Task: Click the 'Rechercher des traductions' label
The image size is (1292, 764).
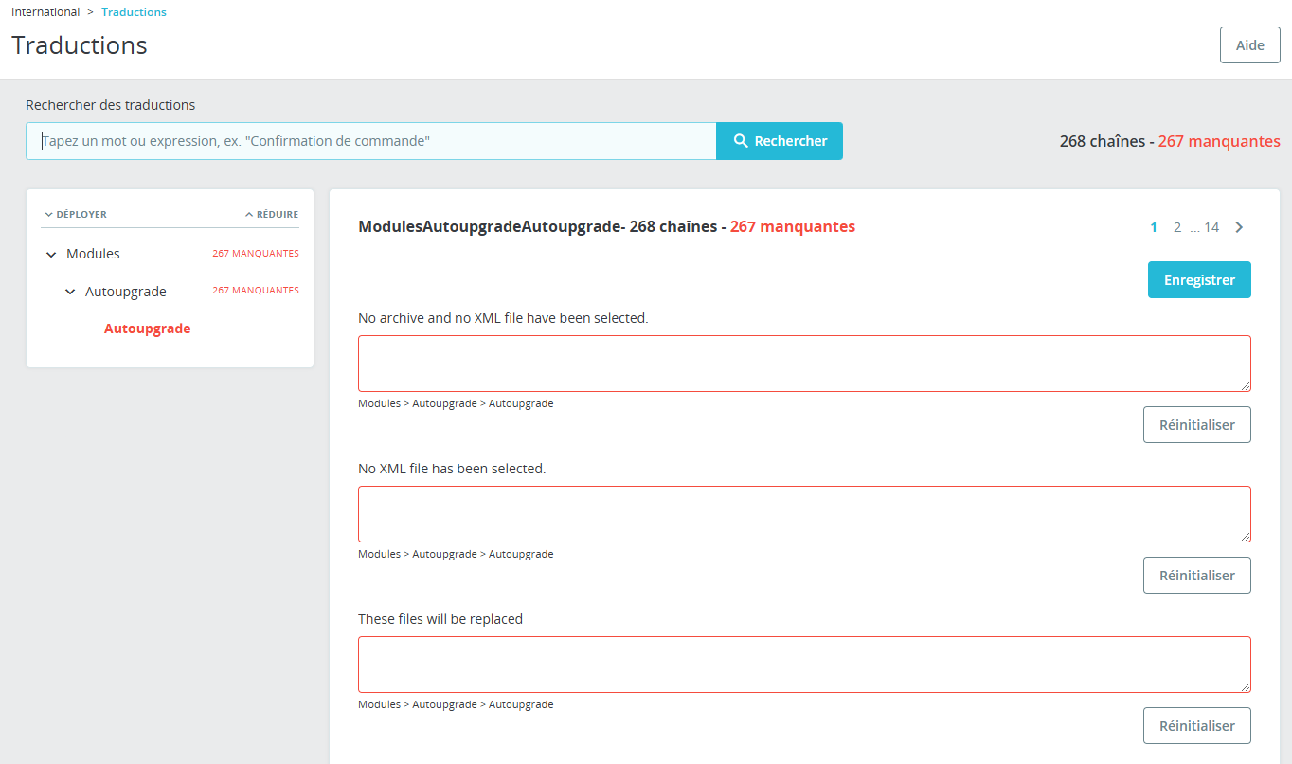Action: (x=111, y=105)
